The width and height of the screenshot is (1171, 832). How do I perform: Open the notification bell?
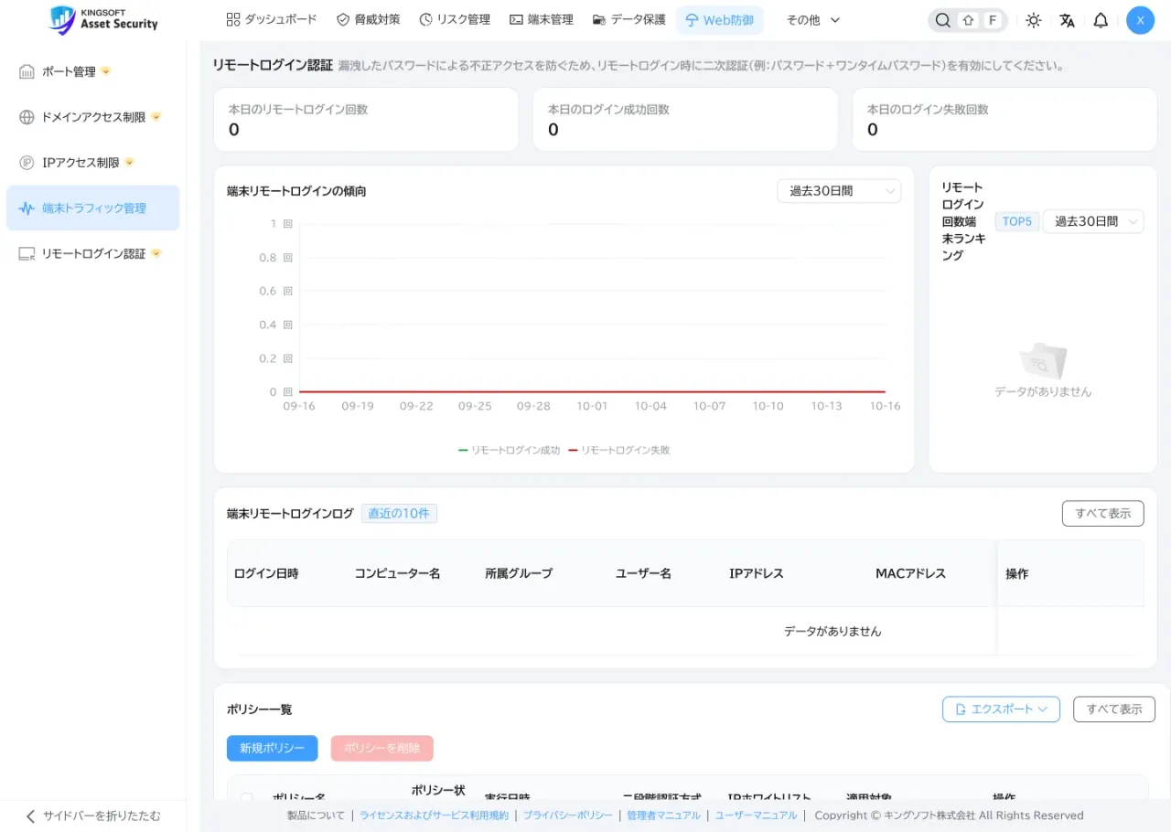pos(1101,20)
